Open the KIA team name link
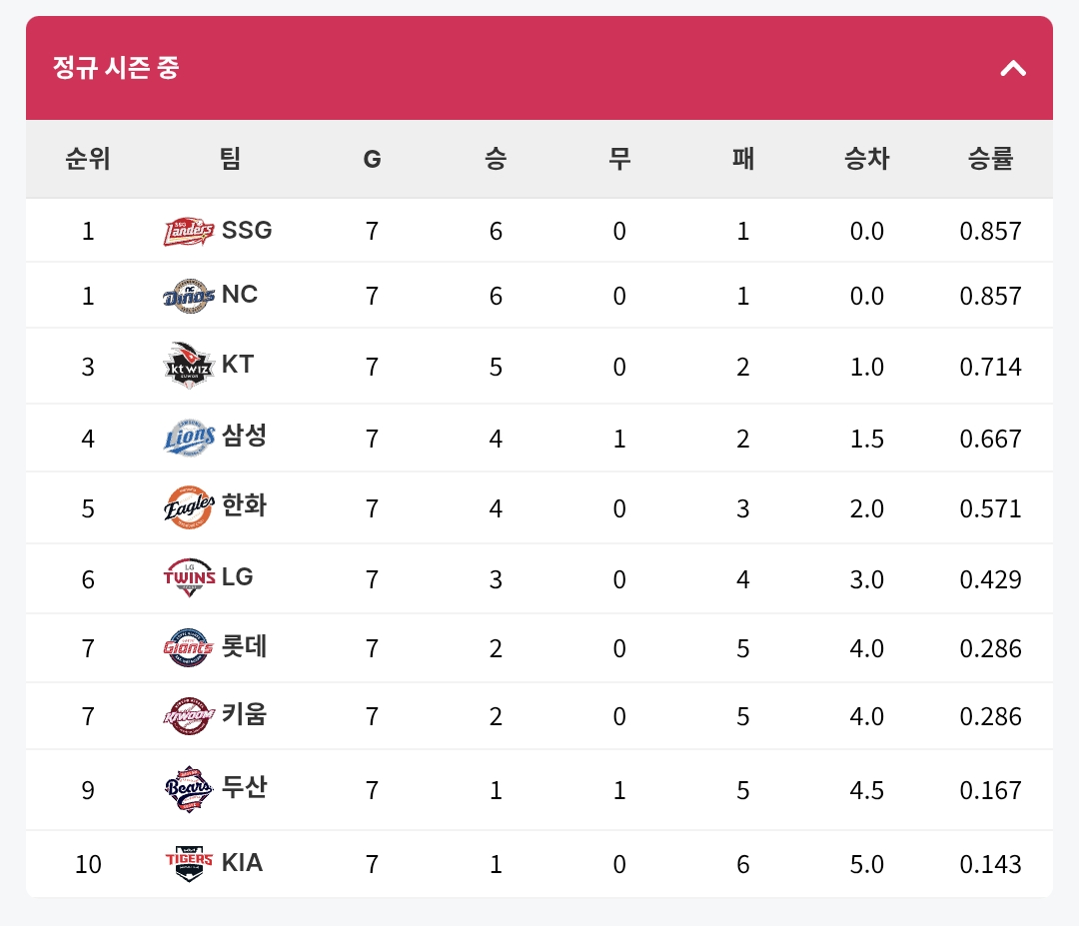The width and height of the screenshot is (1079, 926). (243, 862)
